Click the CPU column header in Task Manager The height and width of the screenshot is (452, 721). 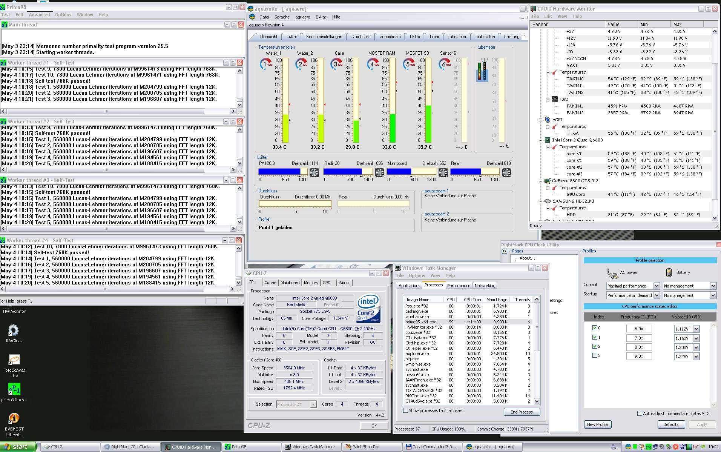pyautogui.click(x=451, y=300)
